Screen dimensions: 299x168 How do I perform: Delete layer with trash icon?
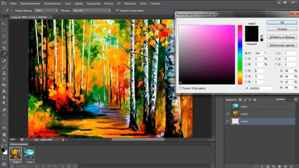[x=291, y=167]
